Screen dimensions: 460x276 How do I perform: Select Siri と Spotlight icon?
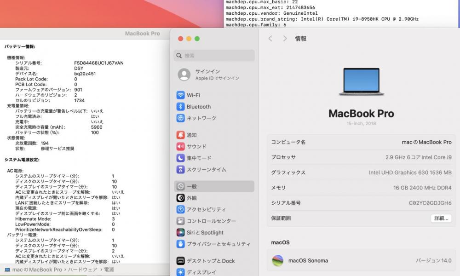tap(180, 232)
